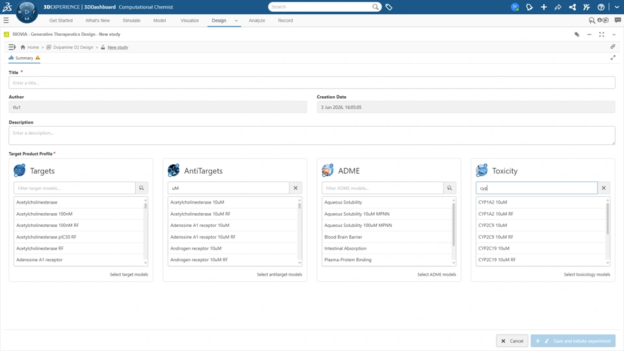624x351 pixels.
Task: Click ADME filter search icon
Action: click(450, 188)
